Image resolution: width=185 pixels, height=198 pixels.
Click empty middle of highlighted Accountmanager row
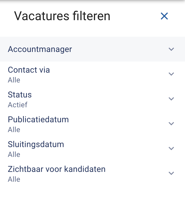pyautogui.click(x=92, y=49)
